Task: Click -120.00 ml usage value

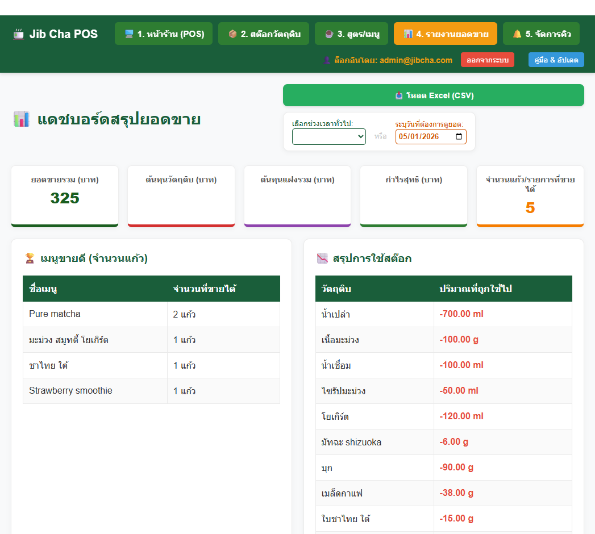Action: click(461, 416)
